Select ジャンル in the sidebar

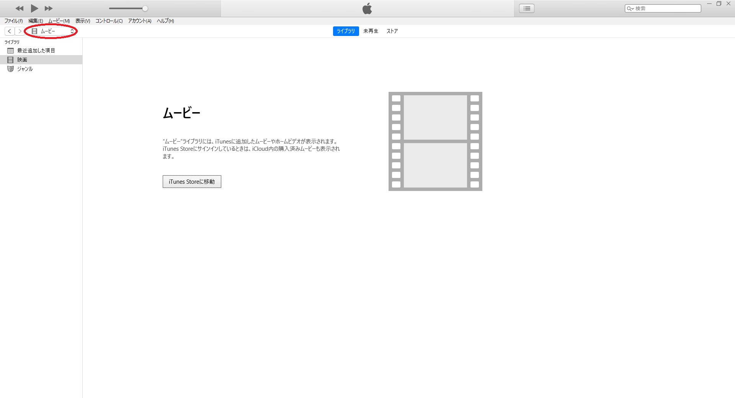tap(41, 69)
